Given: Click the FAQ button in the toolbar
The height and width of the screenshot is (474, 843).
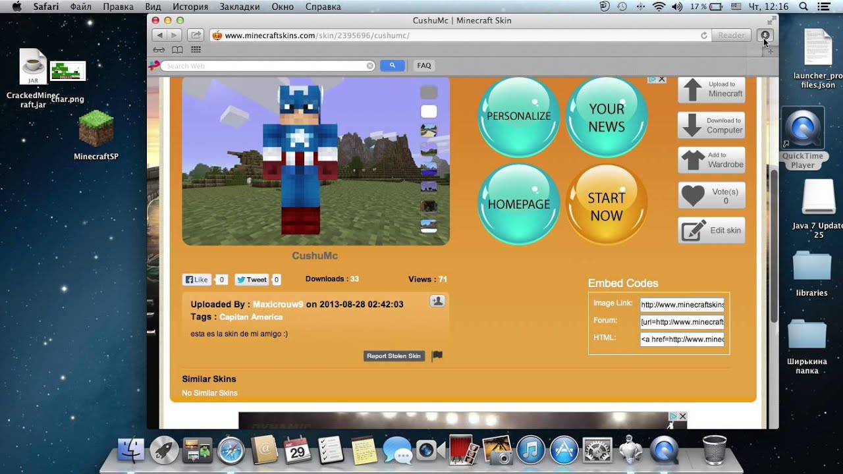Looking at the screenshot, I should [424, 65].
